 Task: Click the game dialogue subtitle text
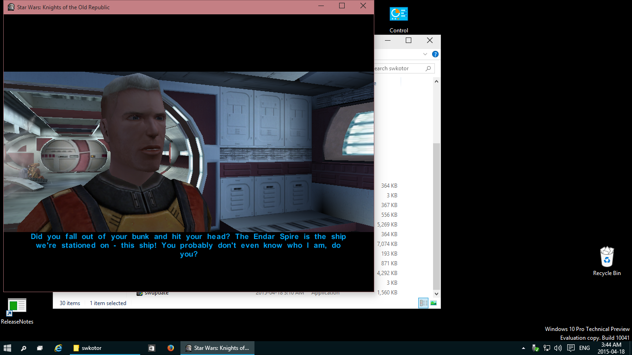click(x=188, y=245)
